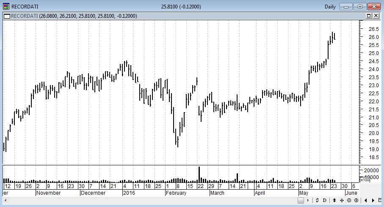Click the tall volume spike bar near February 22
Screen dimensions: 384x207
(199, 174)
